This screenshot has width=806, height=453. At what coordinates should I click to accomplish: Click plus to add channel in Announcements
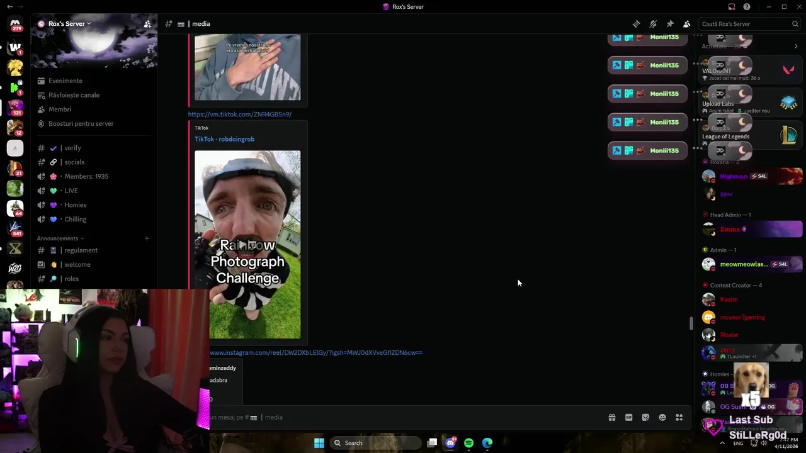point(147,238)
